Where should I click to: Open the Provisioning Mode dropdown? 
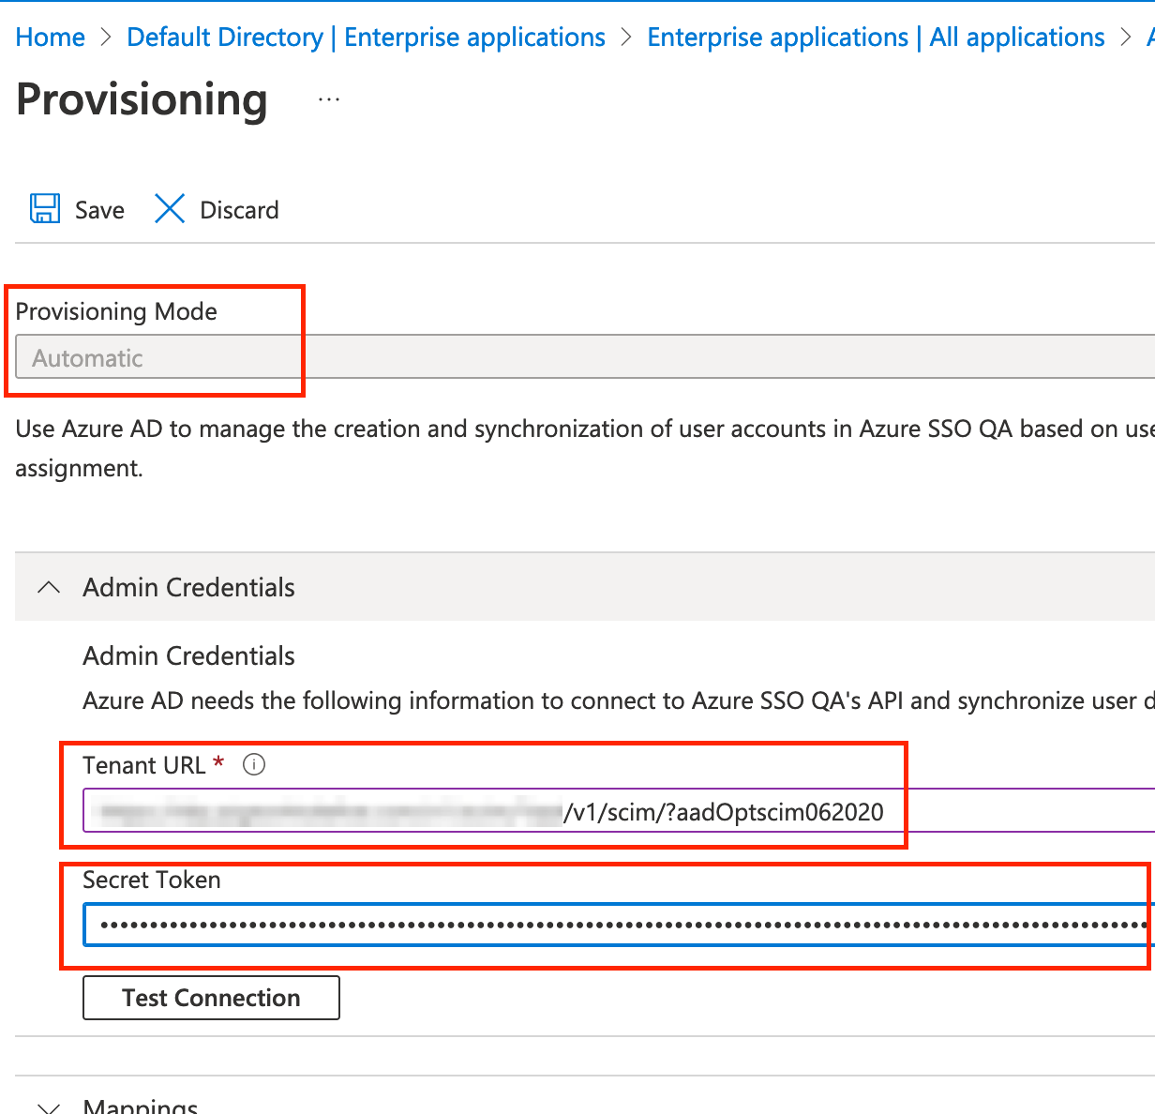coord(585,357)
